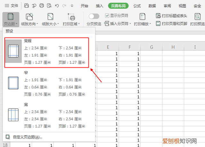
Task: Click the Print icon in quick toolbar
Action: point(42,6)
